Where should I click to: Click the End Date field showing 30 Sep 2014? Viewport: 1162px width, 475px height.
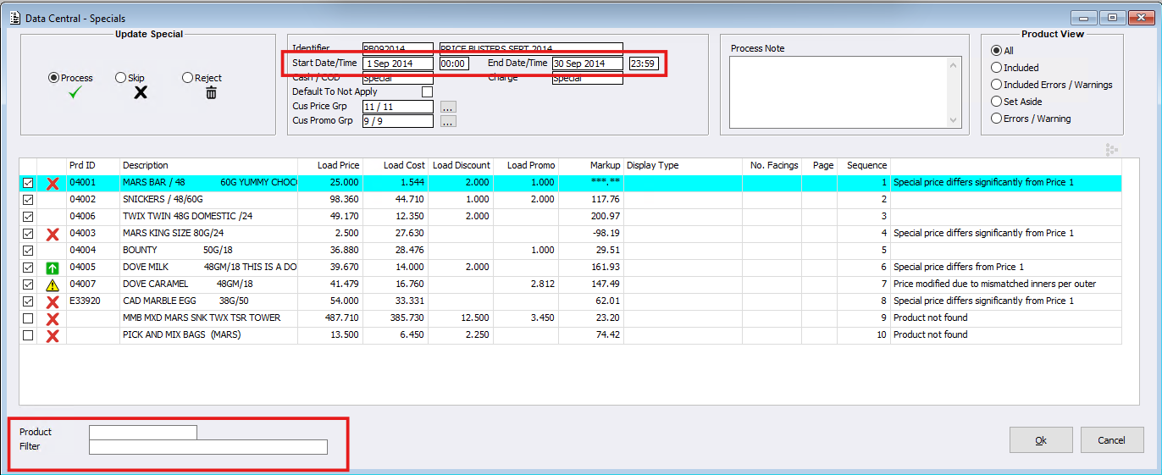[x=588, y=64]
